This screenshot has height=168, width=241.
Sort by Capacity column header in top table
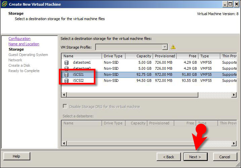(139, 56)
